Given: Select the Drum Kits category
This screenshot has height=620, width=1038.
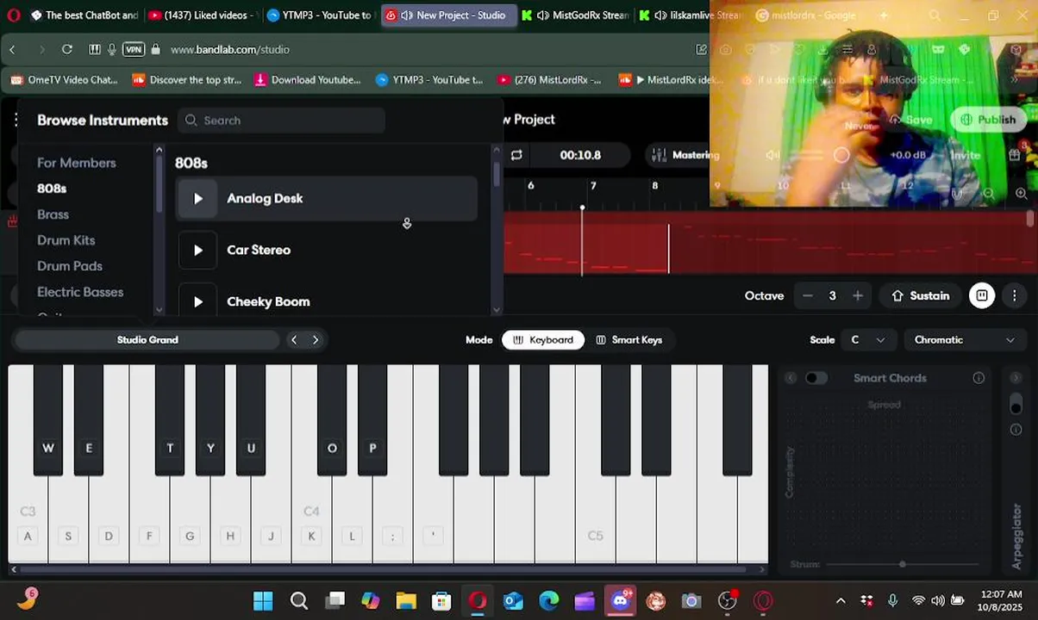Looking at the screenshot, I should (x=66, y=240).
